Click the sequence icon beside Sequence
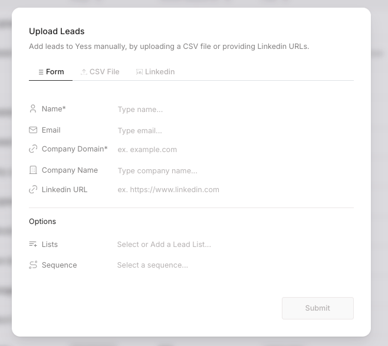The height and width of the screenshot is (346, 388). (x=33, y=265)
